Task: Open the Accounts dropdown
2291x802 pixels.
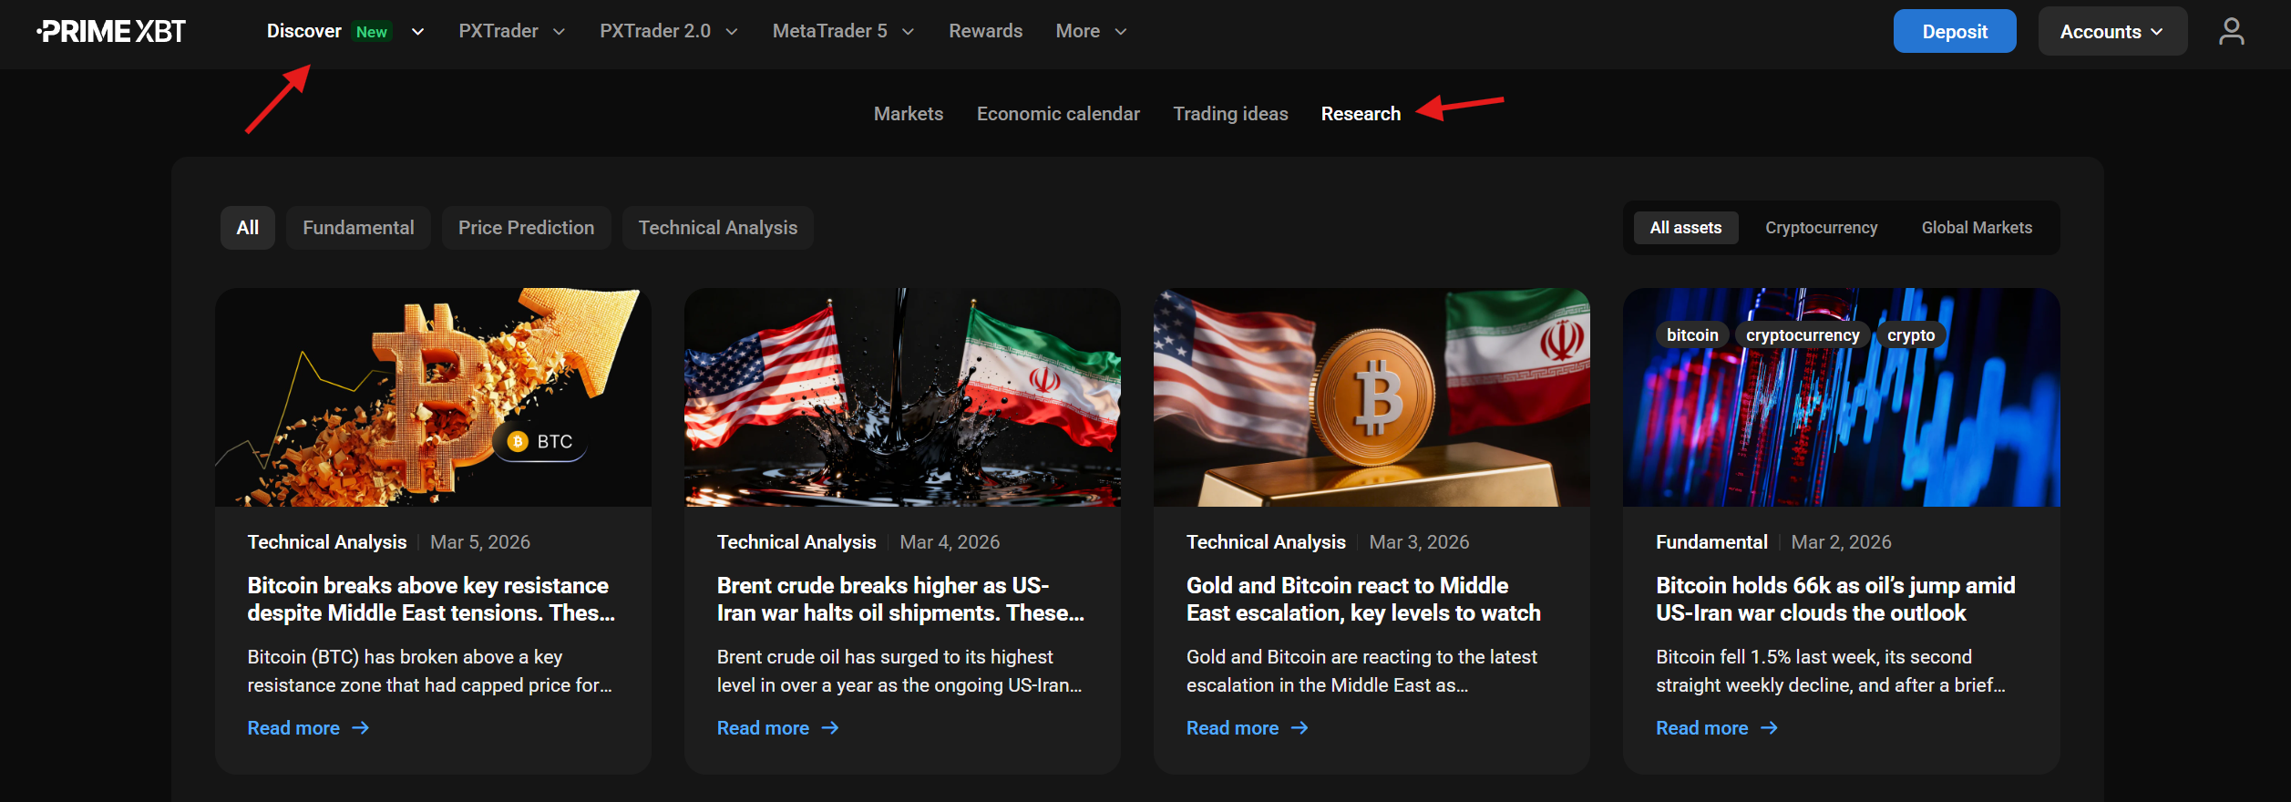Action: point(2111,32)
